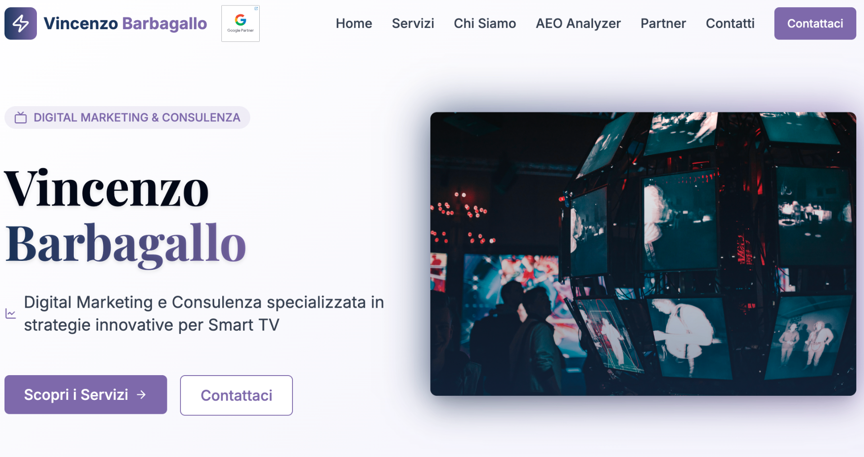864x457 pixels.
Task: Open AEO Analyzer in the navigation
Action: [578, 23]
